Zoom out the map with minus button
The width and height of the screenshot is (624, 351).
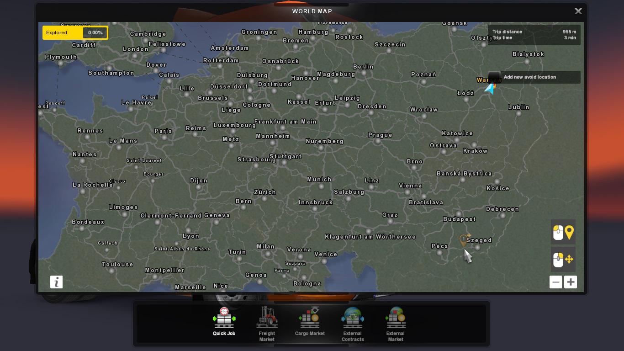pyautogui.click(x=555, y=282)
